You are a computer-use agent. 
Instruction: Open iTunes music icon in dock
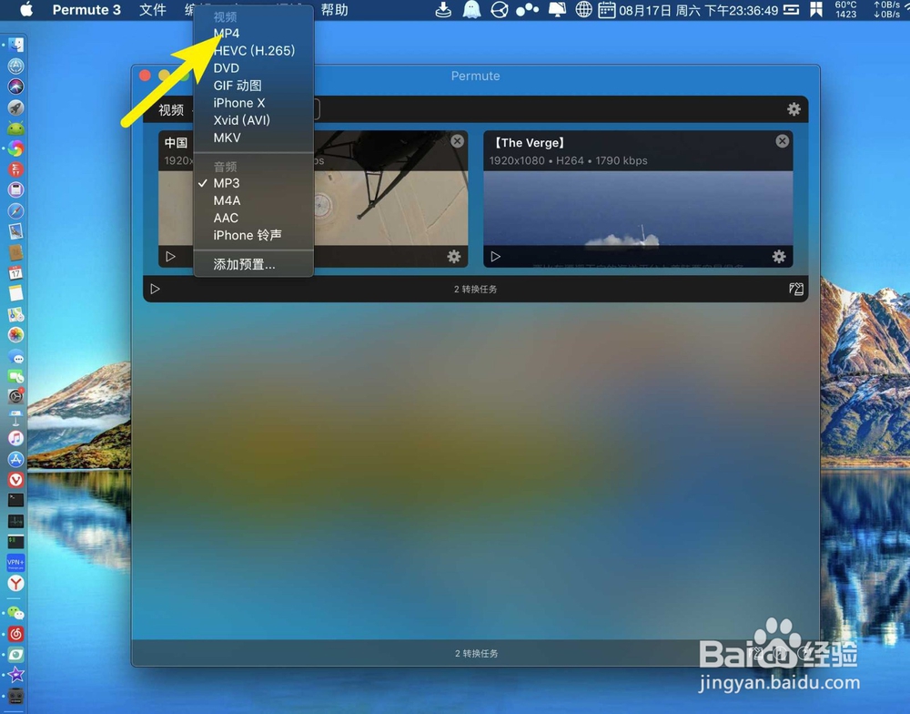click(x=15, y=437)
